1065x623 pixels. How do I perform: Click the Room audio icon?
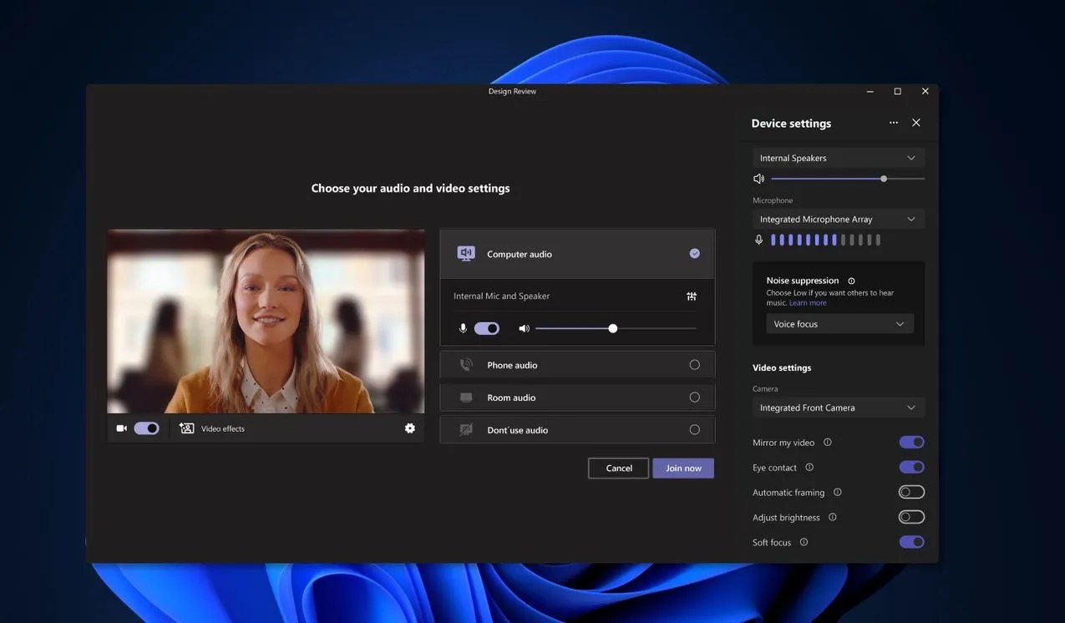click(x=466, y=398)
